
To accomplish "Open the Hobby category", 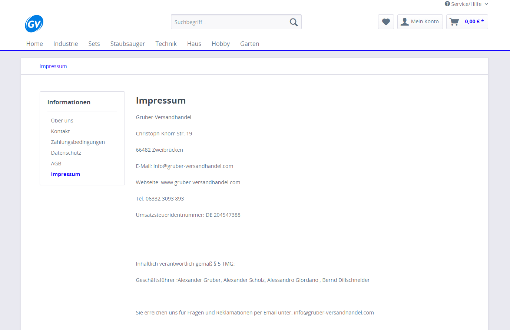I will coord(221,44).
